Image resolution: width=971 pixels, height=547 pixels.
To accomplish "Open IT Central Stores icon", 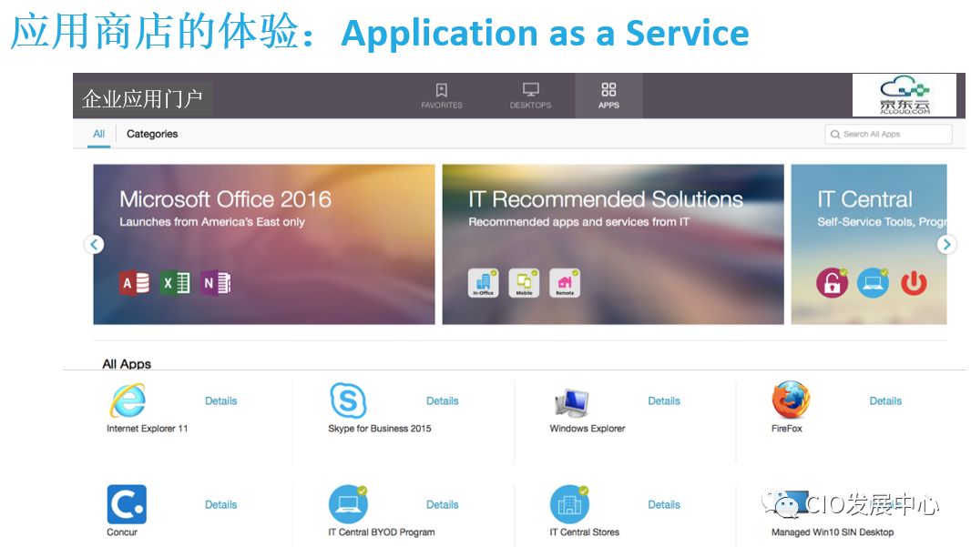I will pos(569,504).
